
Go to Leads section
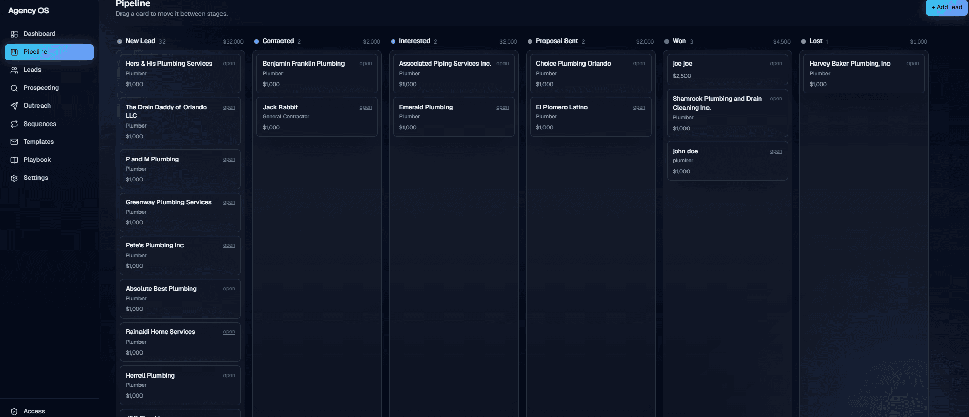point(49,70)
